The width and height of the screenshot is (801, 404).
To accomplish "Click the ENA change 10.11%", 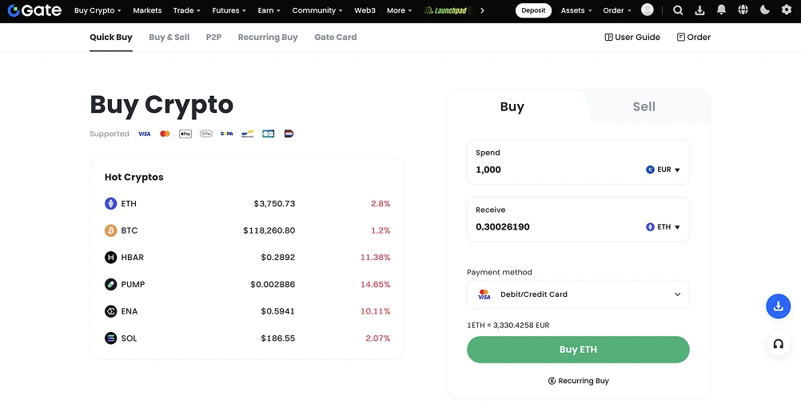I will pyautogui.click(x=376, y=311).
